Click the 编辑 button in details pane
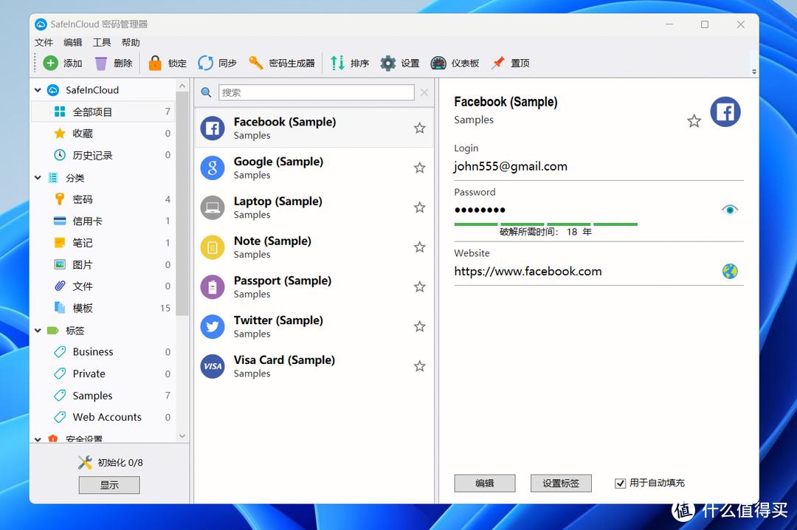 coord(485,483)
